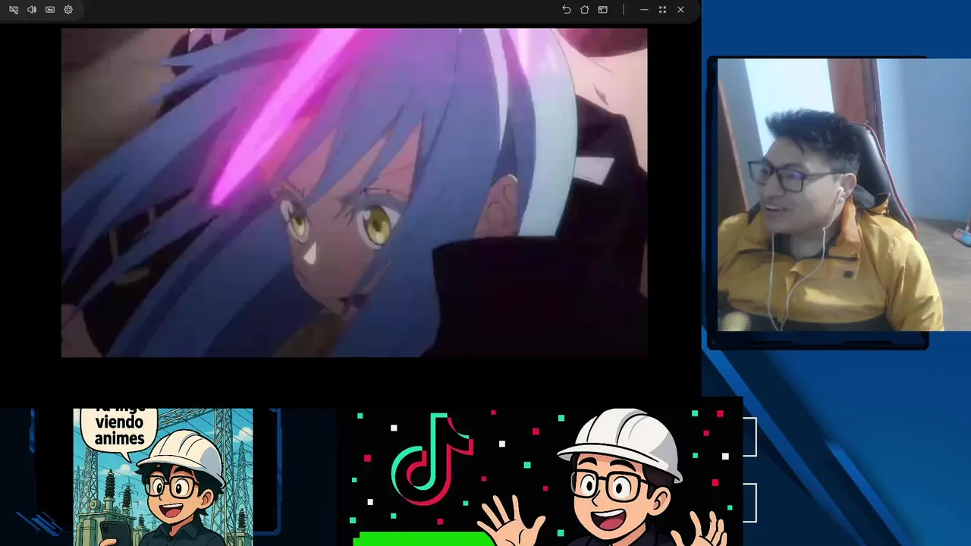The width and height of the screenshot is (971, 546).
Task: Toggle the screen-off icon in top toolbar
Action: coord(14,10)
